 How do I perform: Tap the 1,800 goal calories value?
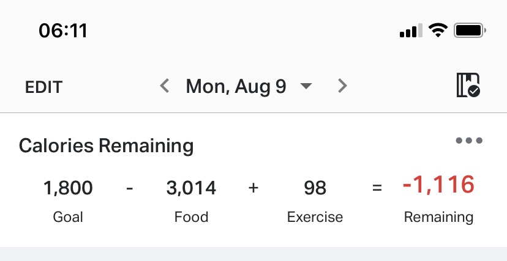coord(68,188)
